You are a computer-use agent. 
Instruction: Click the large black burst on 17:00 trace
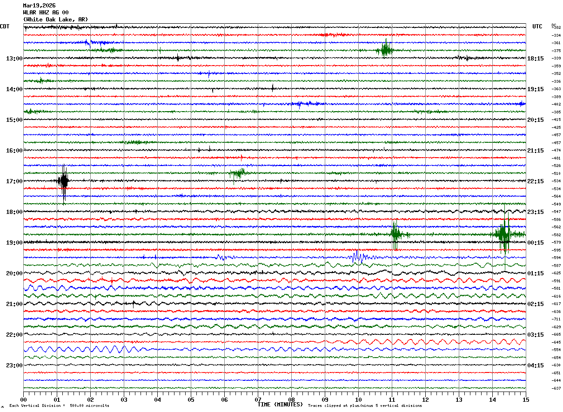click(x=64, y=181)
